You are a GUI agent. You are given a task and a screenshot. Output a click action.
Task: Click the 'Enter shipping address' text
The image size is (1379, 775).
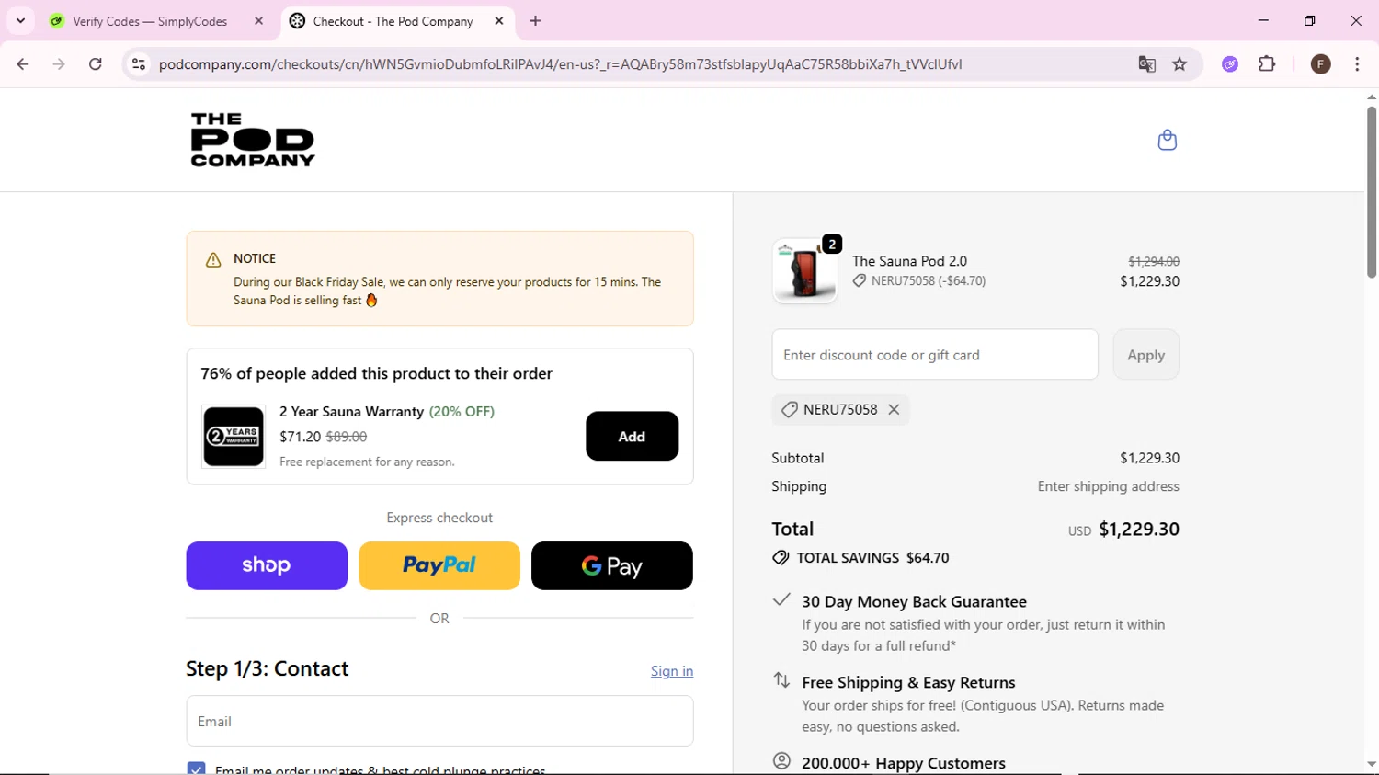(x=1108, y=486)
